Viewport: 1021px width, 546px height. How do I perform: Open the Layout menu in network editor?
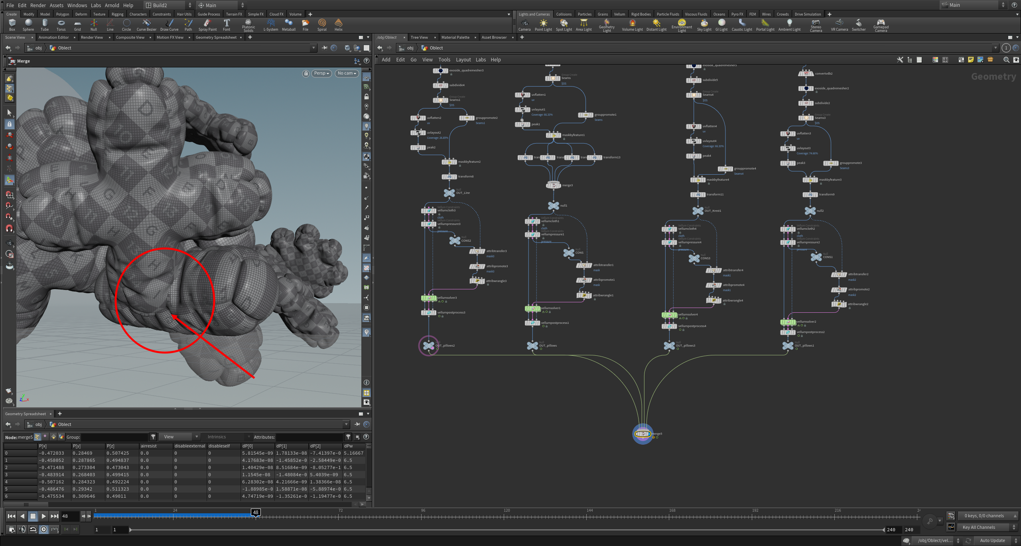[x=463, y=60]
